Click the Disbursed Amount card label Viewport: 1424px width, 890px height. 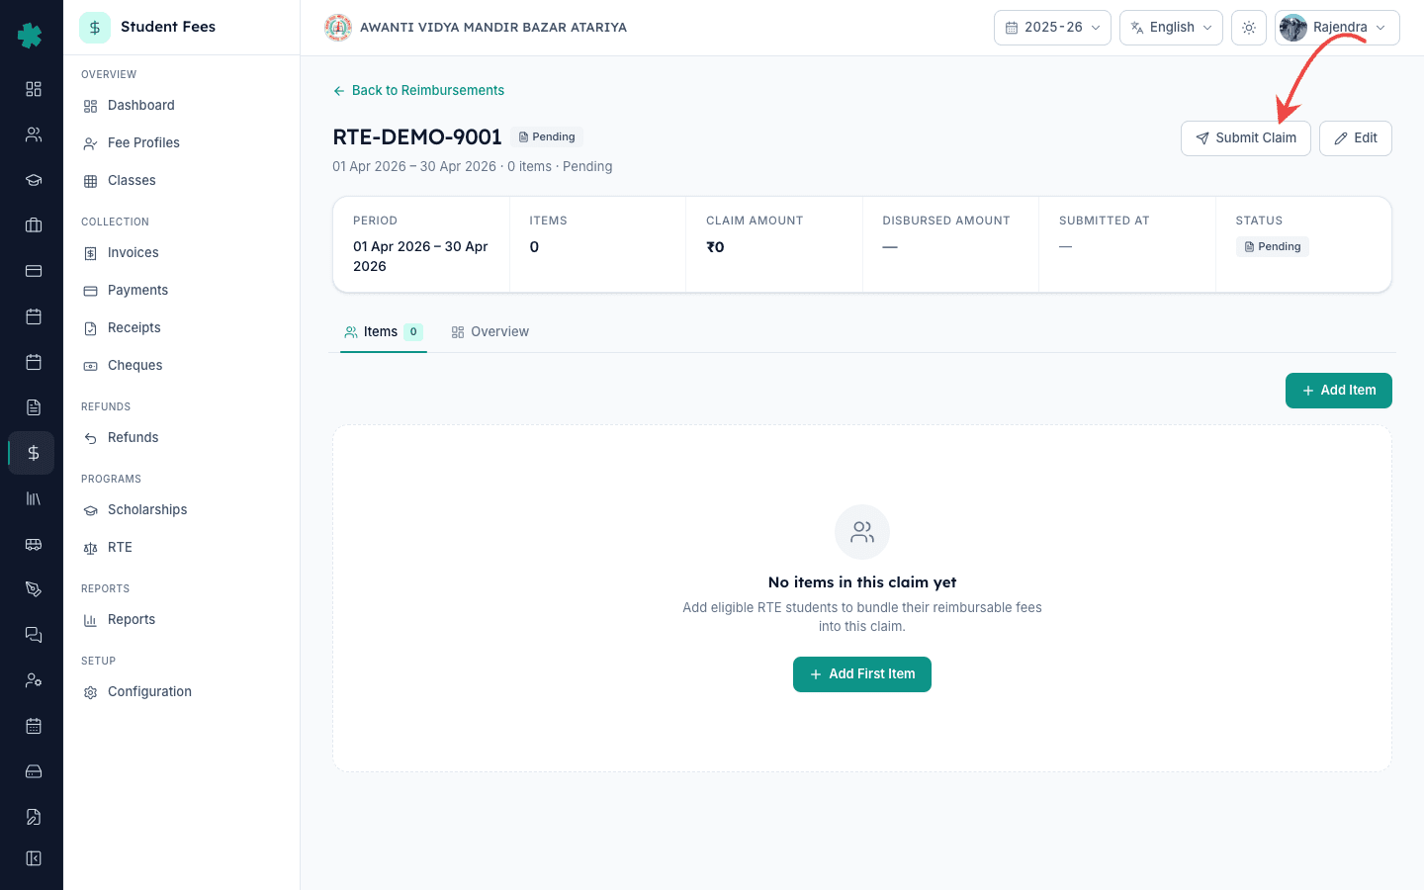[x=946, y=221]
